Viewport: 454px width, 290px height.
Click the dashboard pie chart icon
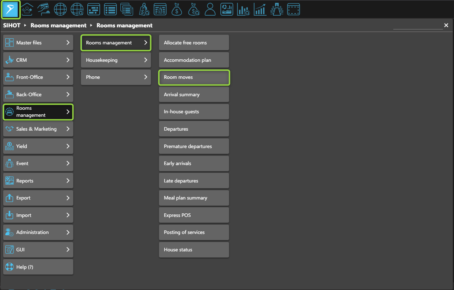(x=226, y=10)
